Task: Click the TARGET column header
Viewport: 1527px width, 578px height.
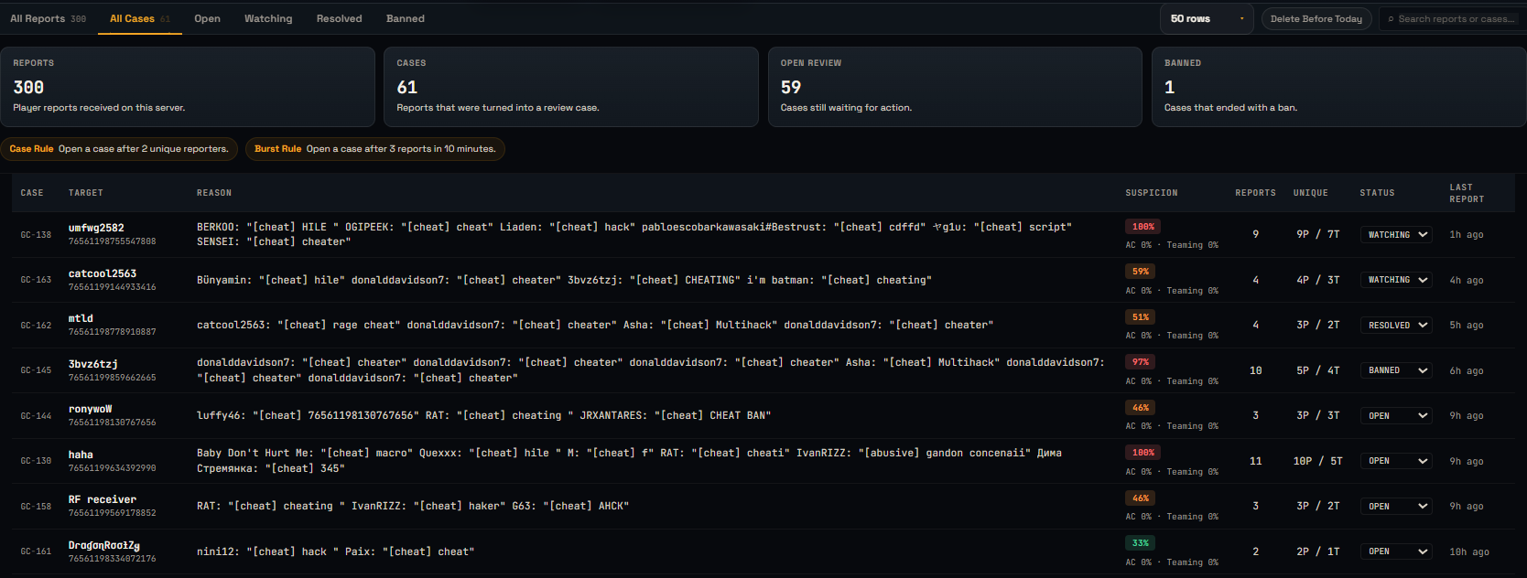Action: point(86,193)
